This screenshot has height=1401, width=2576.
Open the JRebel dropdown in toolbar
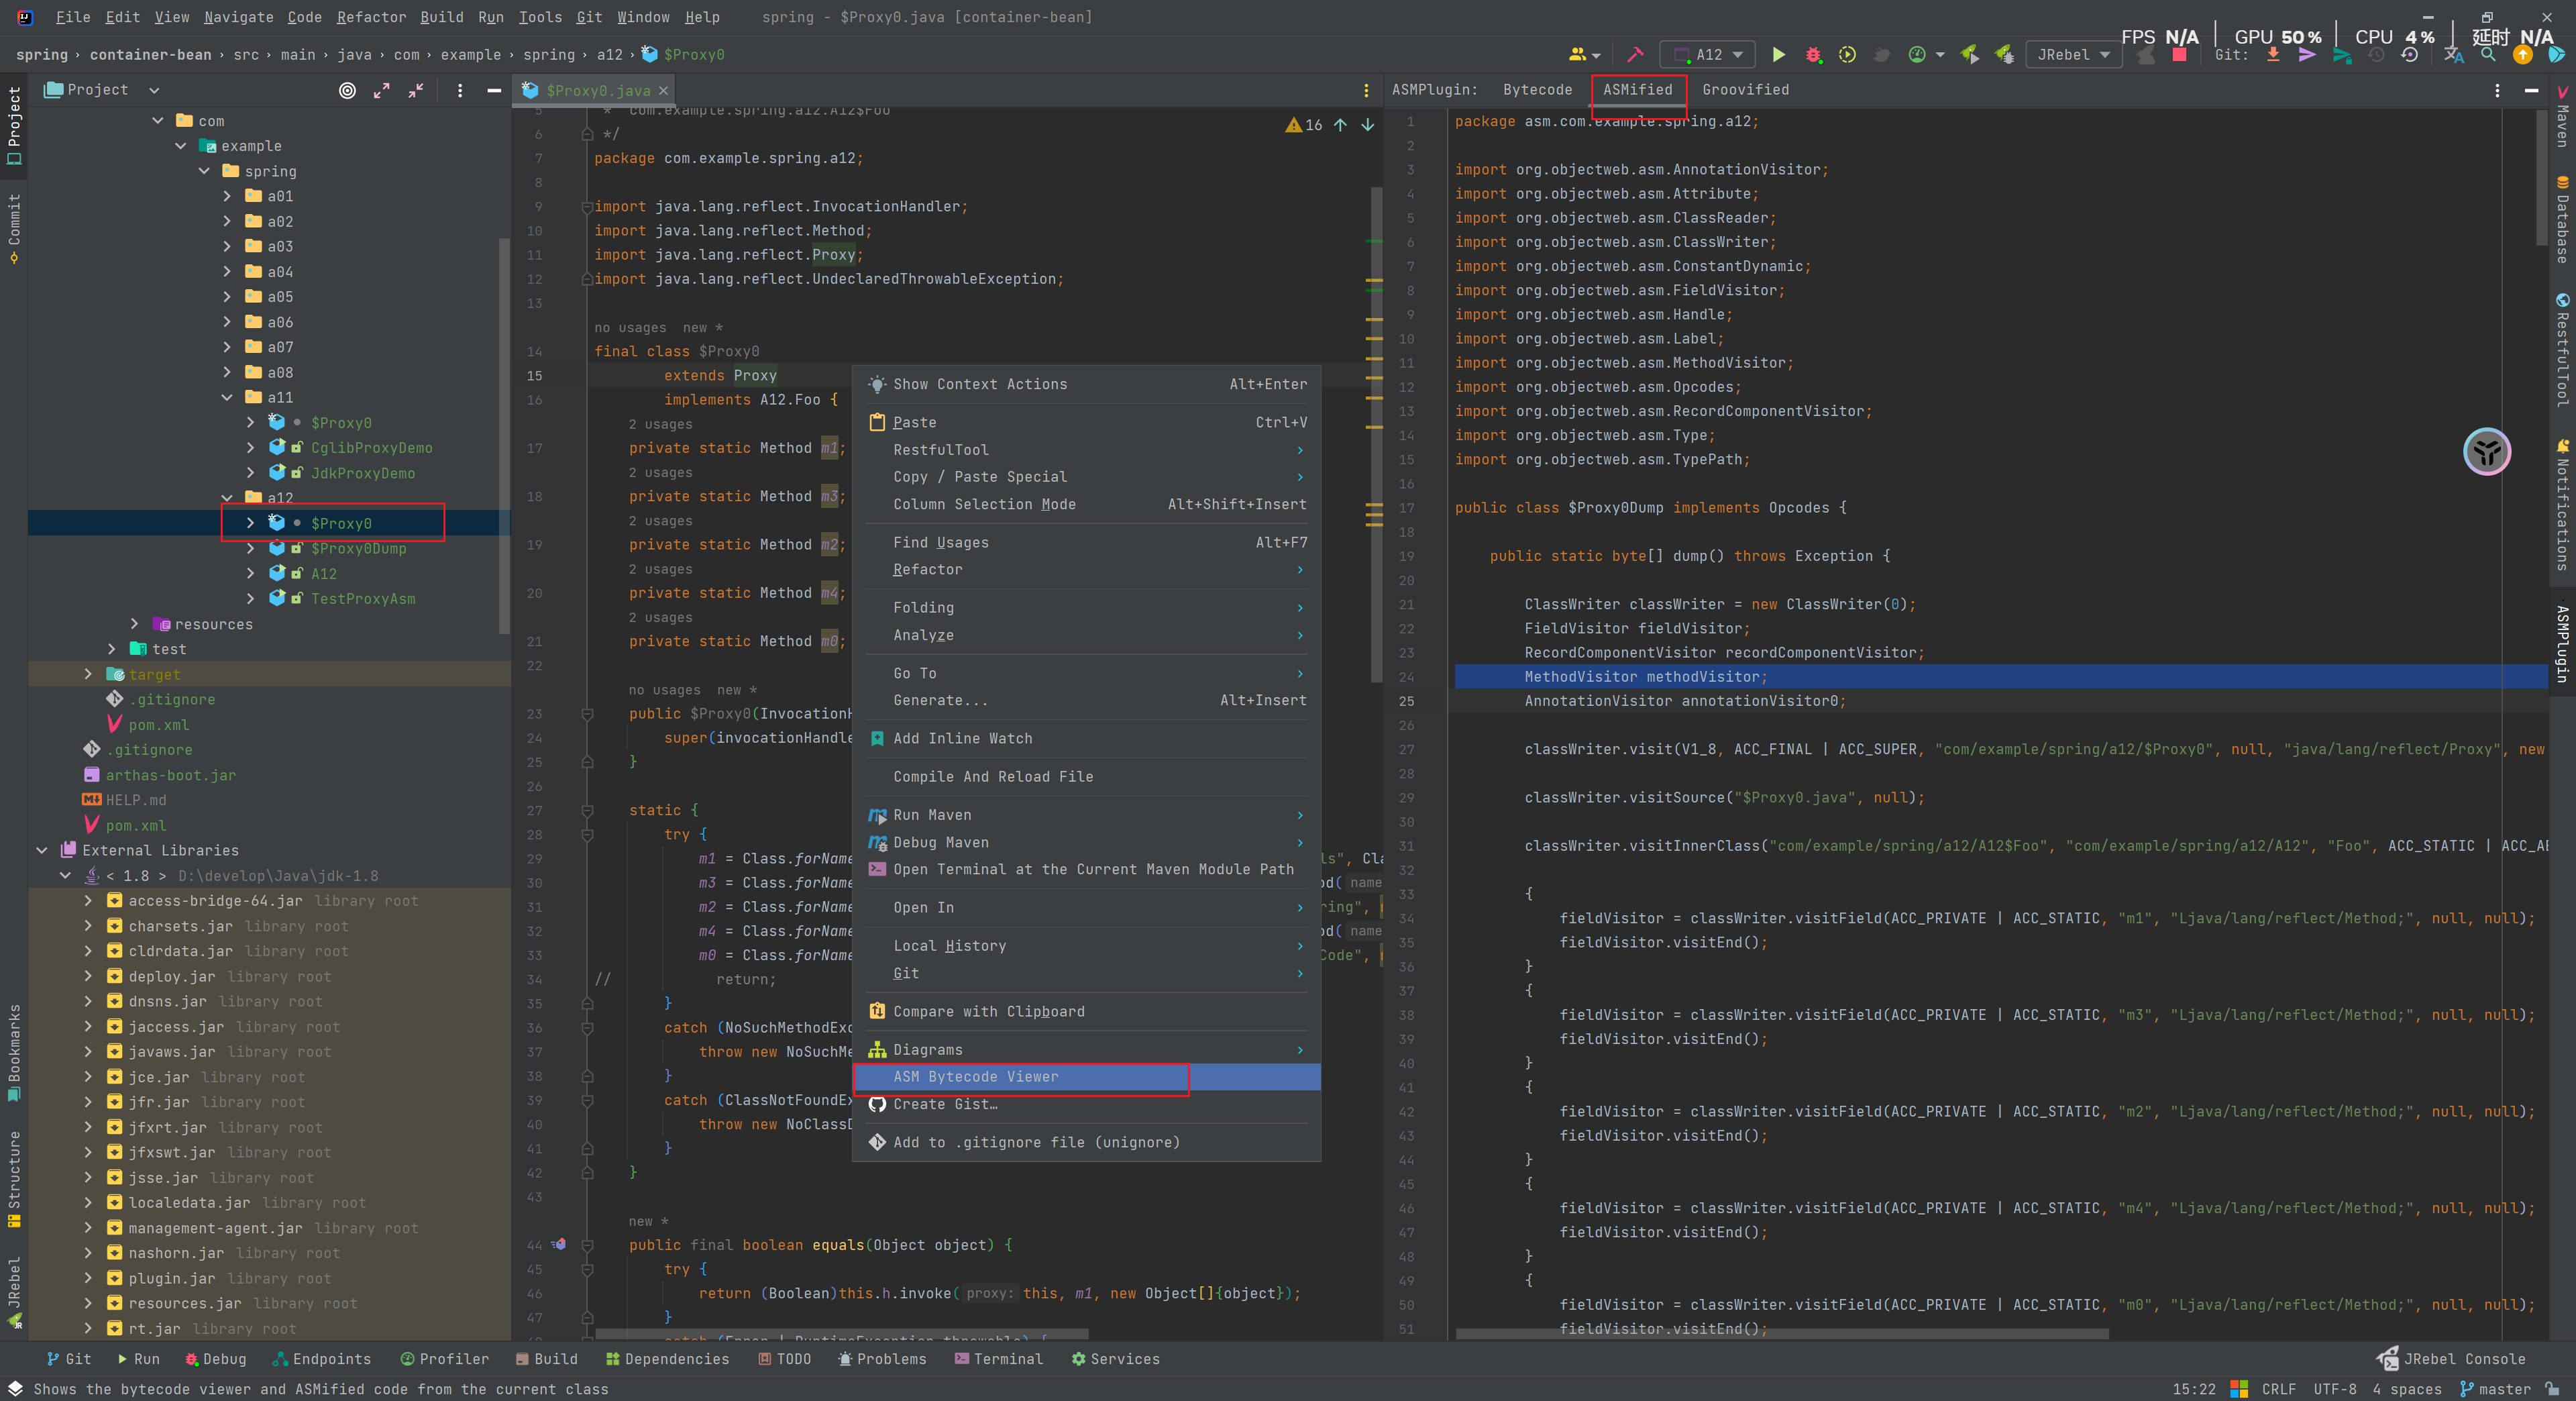[2074, 55]
